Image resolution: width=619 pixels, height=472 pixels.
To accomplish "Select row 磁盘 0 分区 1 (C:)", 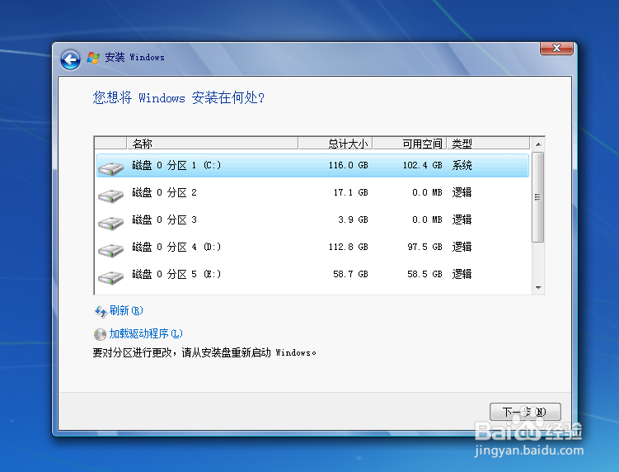I will [312, 165].
